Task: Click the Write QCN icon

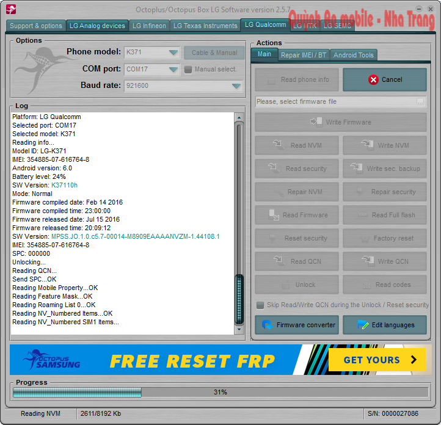Action: tap(368, 261)
